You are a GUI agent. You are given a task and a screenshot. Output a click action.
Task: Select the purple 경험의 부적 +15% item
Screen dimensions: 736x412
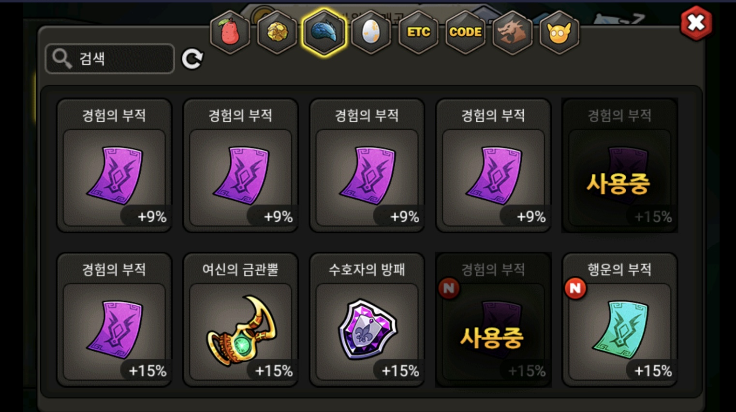click(114, 320)
